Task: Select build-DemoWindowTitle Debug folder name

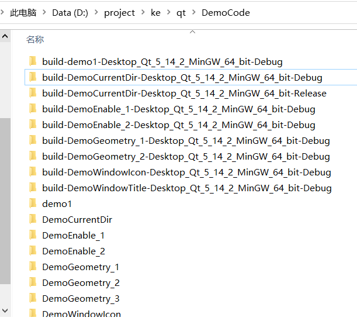Action: (187, 188)
